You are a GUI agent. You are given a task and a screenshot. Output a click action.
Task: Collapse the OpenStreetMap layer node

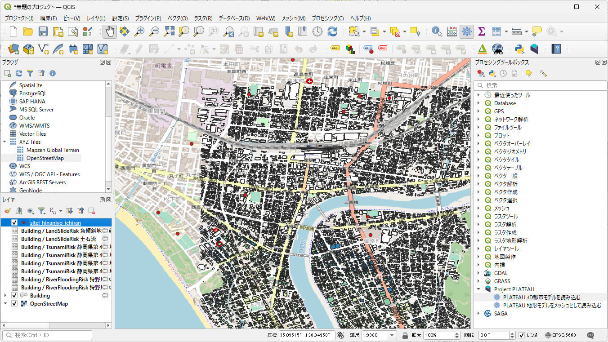[5, 304]
